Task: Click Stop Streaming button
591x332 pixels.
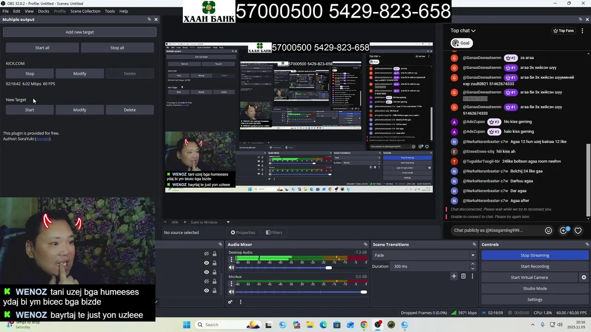Action: click(x=535, y=255)
